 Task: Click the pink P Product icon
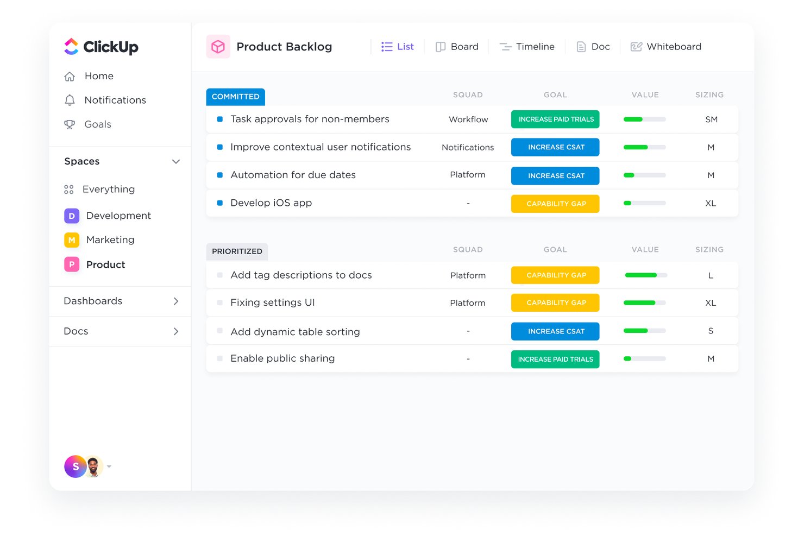[x=72, y=264]
